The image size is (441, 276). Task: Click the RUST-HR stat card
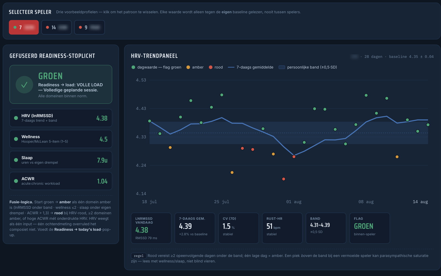point(282,228)
